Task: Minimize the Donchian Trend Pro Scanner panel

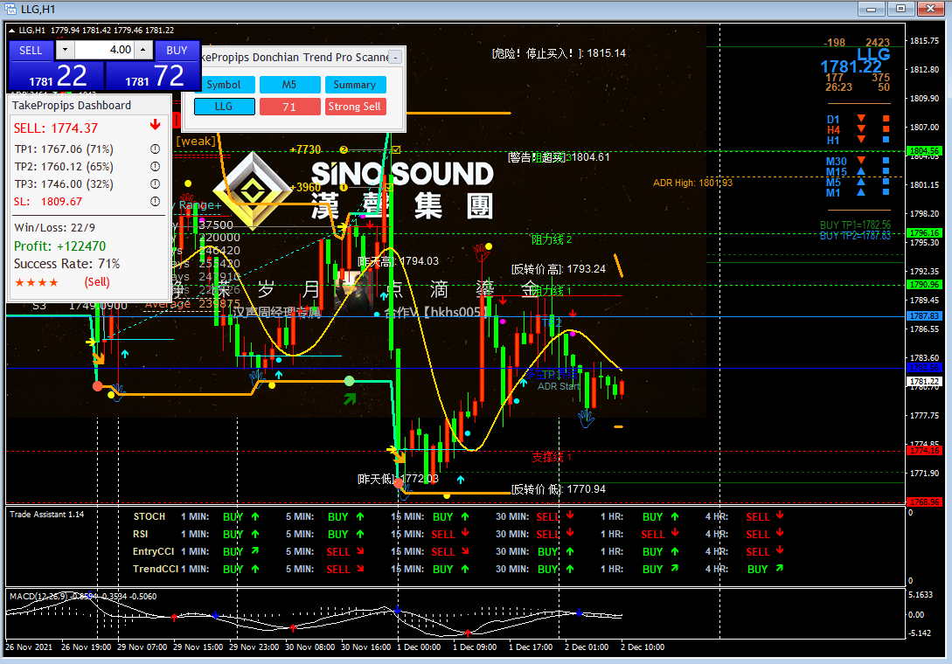Action: tap(395, 57)
